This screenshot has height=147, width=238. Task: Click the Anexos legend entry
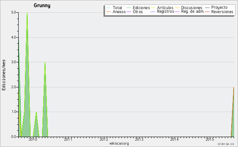click(x=116, y=12)
